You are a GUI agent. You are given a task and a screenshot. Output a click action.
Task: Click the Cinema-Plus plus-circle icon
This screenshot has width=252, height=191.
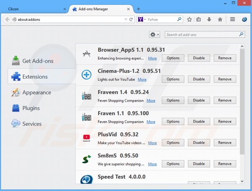tap(87, 75)
